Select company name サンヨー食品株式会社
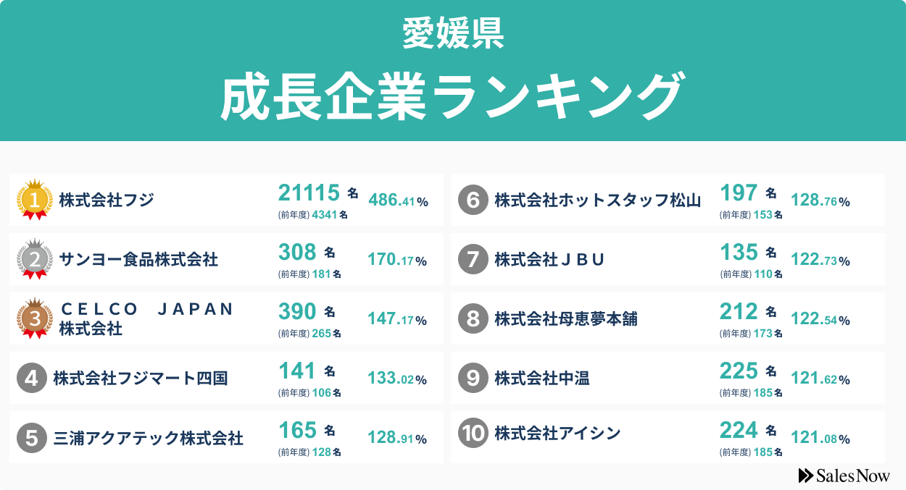906x490 pixels. click(138, 259)
